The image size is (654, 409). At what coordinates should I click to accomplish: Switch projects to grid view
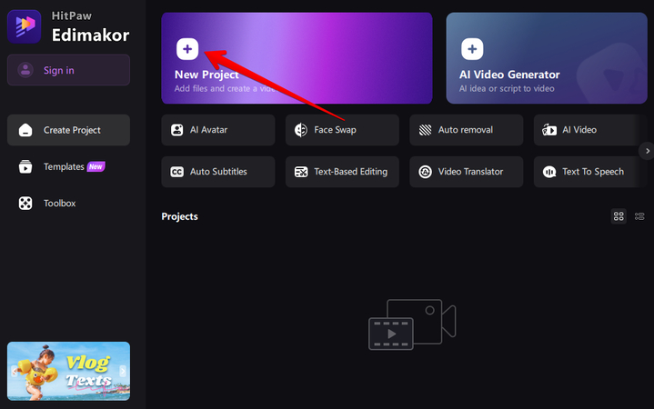[619, 216]
